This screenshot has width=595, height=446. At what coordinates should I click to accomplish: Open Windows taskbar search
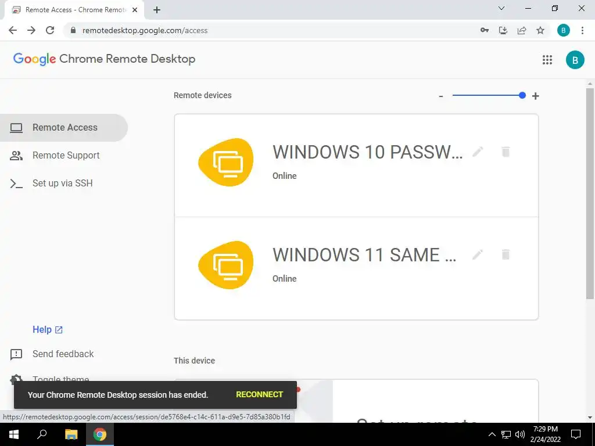click(42, 434)
